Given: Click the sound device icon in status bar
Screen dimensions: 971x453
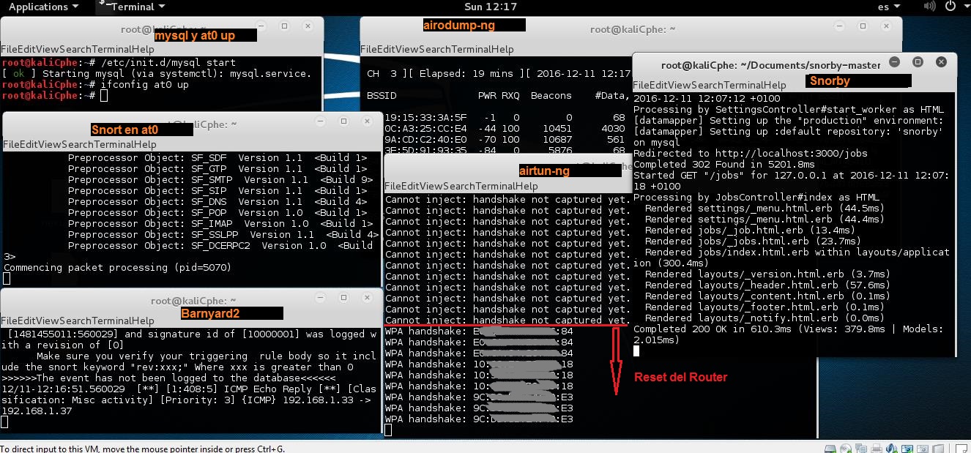Looking at the screenshot, I should [892, 447].
